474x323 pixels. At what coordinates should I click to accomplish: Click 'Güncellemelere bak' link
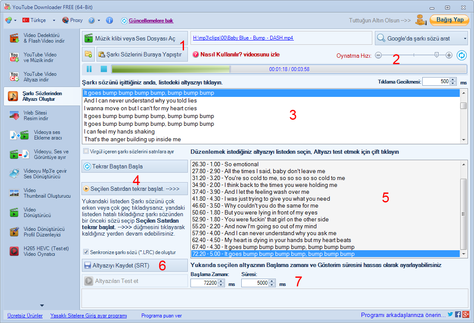point(151,20)
